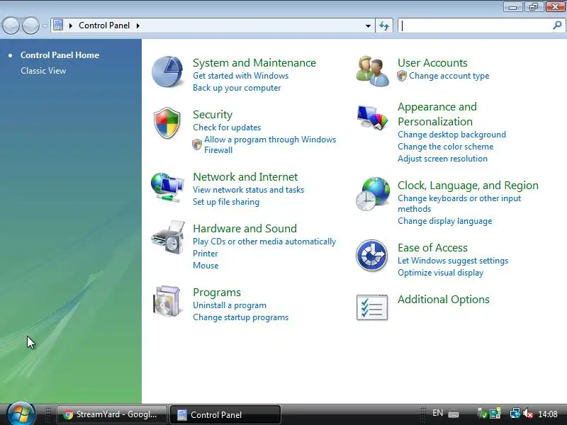This screenshot has height=425, width=567.
Task: Open the Network and Internet globe icon
Action: 167,187
